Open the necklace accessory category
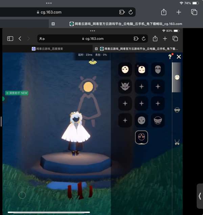Viewport: 203px width, 215px height. pos(177,142)
